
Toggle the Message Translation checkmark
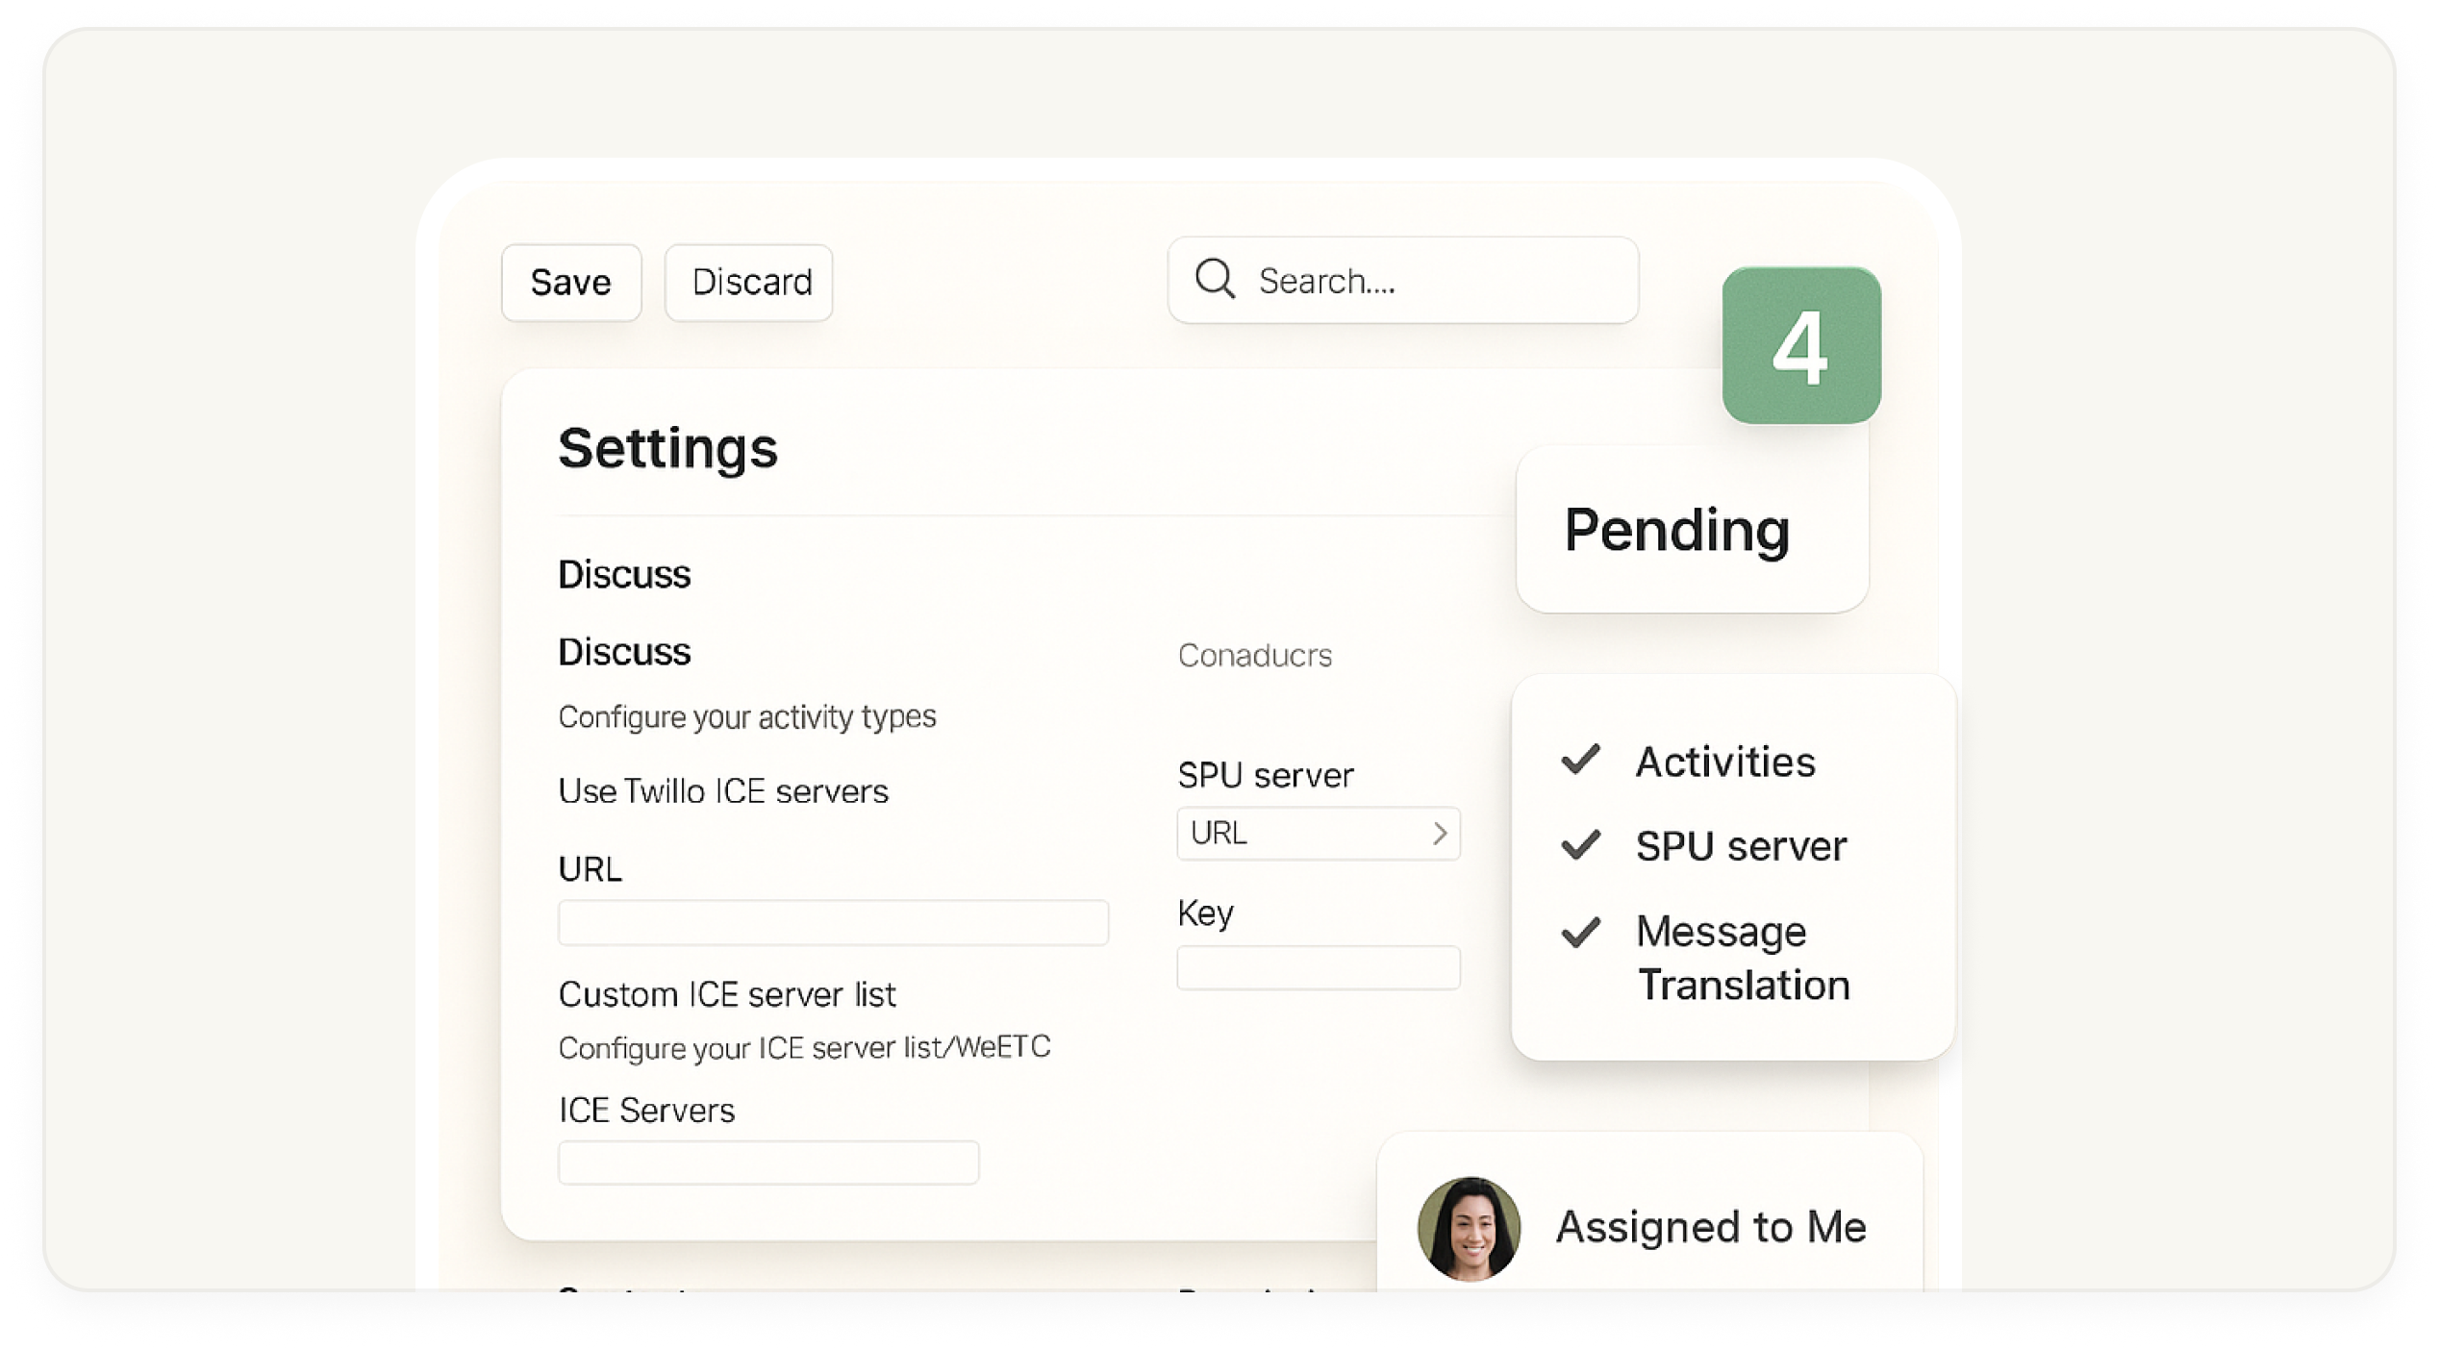pyautogui.click(x=1580, y=931)
